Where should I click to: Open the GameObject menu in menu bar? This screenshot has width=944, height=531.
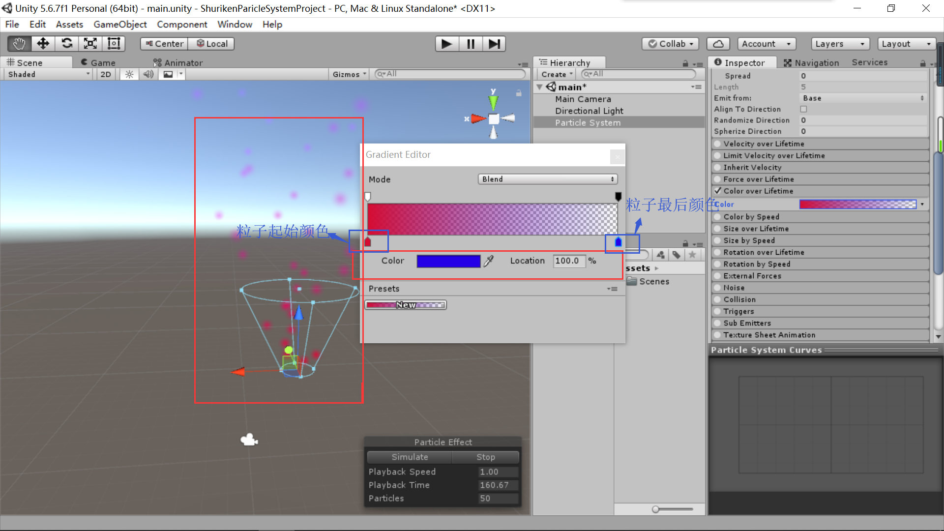(120, 24)
